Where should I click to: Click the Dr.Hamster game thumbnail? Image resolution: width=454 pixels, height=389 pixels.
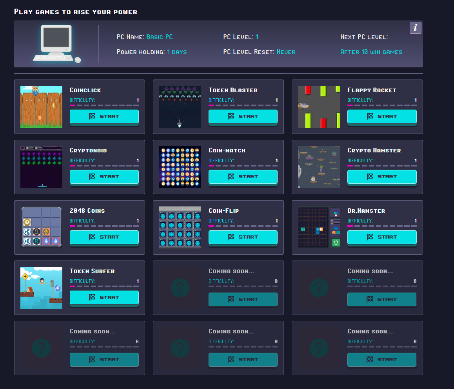(x=319, y=227)
